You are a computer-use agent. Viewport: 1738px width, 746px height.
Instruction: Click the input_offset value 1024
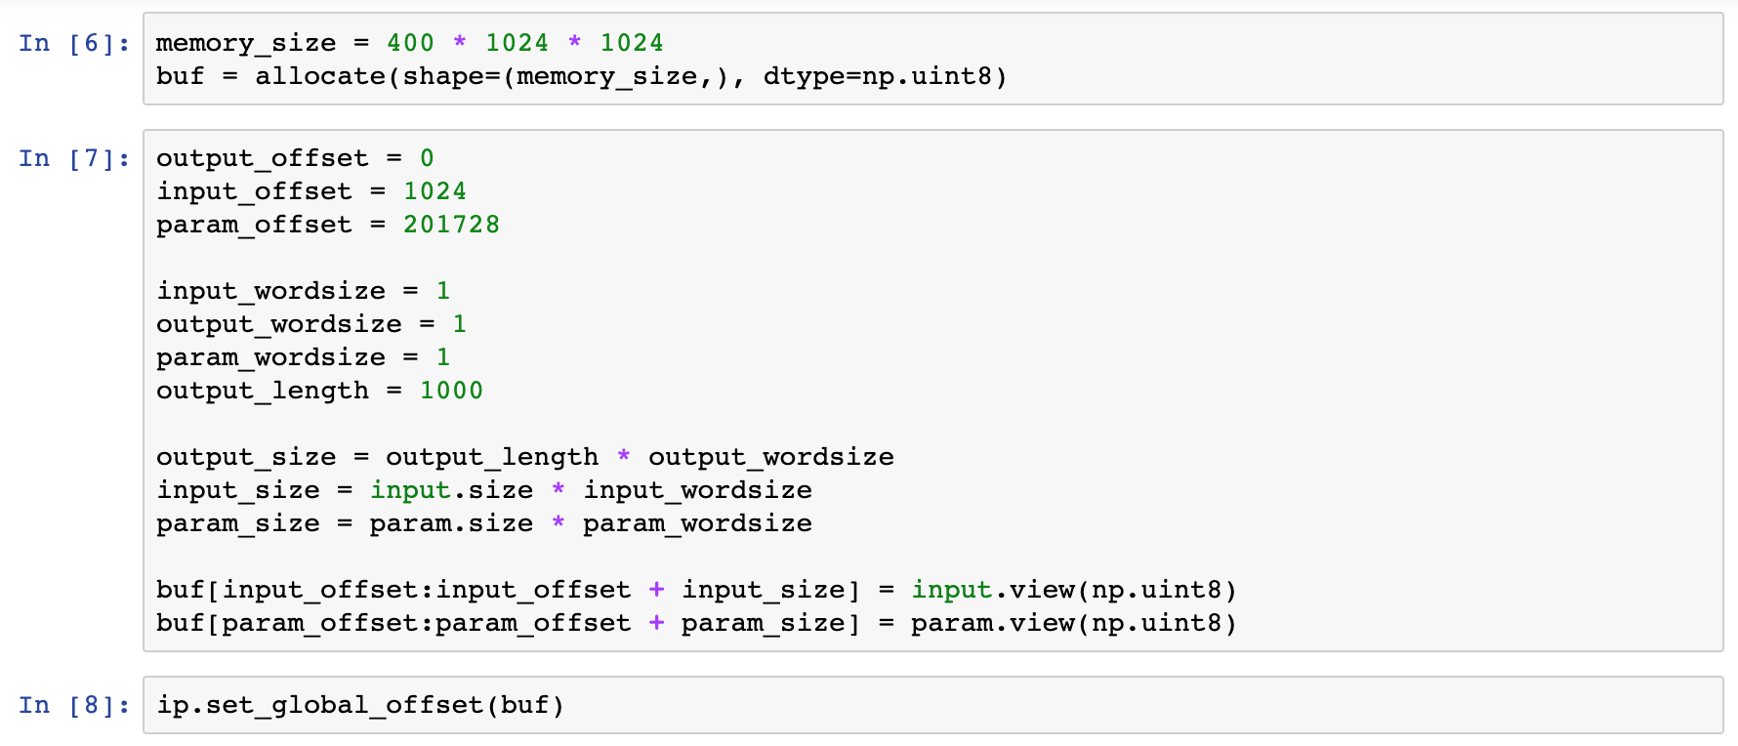pos(434,191)
